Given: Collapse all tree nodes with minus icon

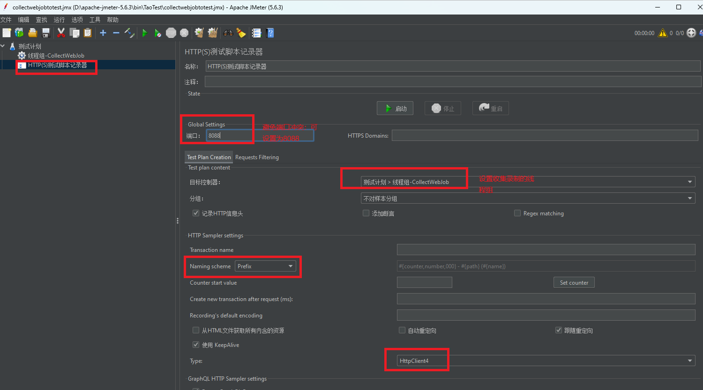Looking at the screenshot, I should pos(116,33).
